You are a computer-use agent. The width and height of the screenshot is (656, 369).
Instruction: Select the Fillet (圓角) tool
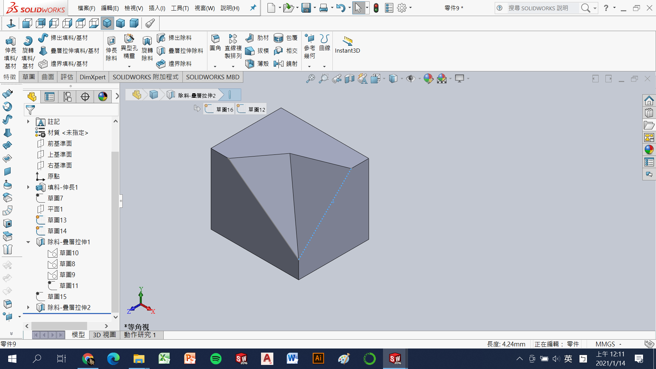(x=215, y=39)
